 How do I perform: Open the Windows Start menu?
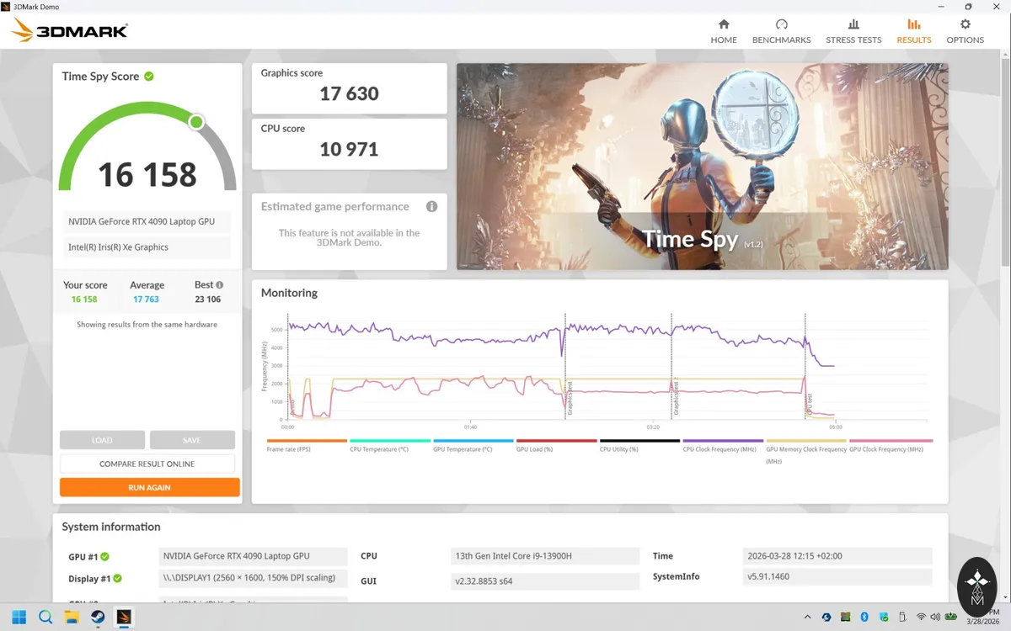click(x=19, y=617)
